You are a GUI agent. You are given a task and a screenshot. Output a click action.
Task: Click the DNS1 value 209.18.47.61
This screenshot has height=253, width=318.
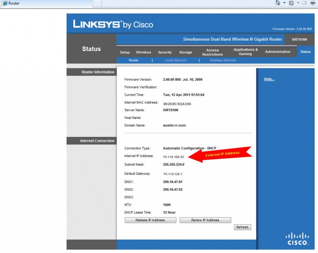[x=173, y=182]
